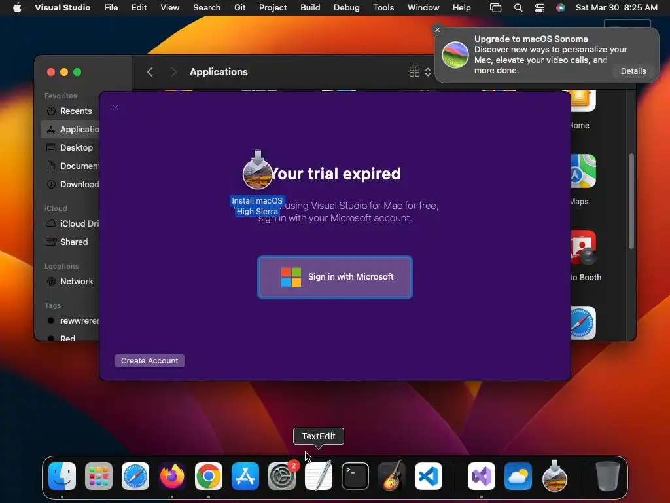Open Google Chrome from the Dock

point(209,476)
